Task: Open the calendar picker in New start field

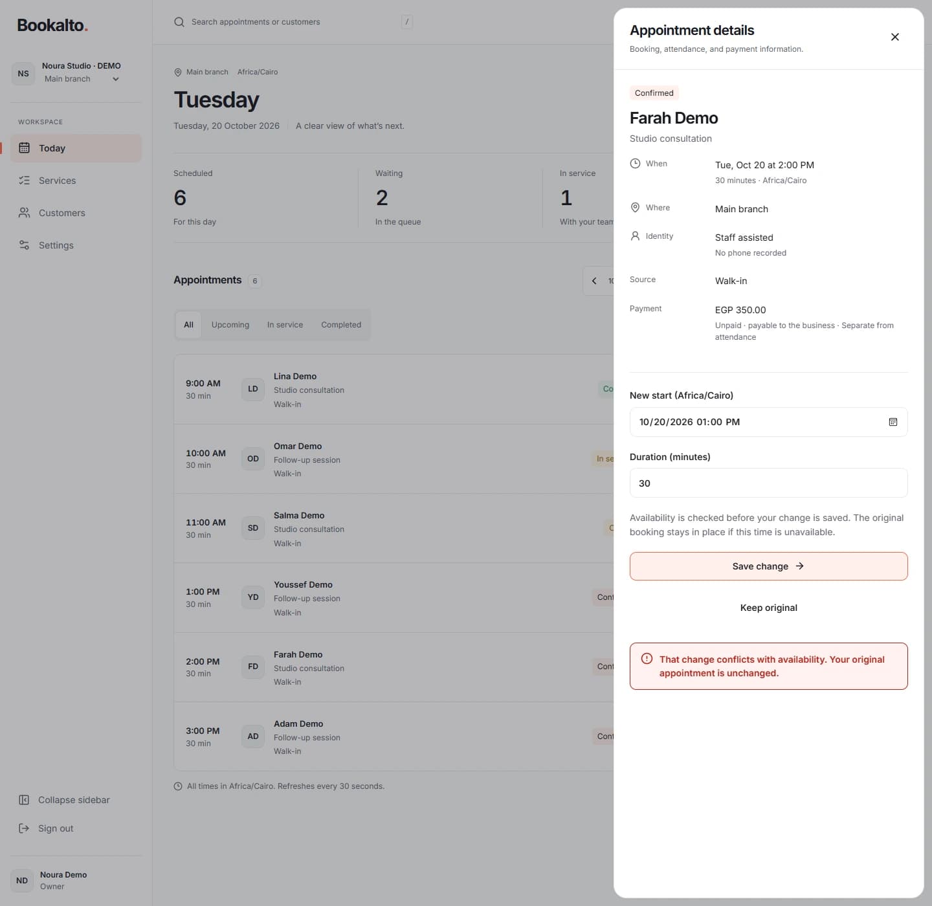Action: [893, 422]
